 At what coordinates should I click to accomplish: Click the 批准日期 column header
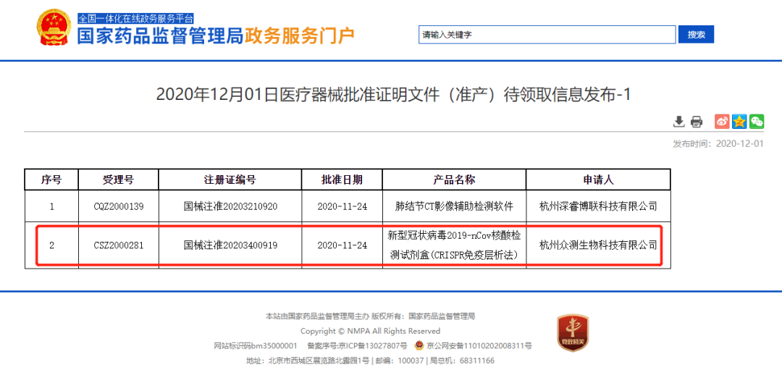pos(342,180)
